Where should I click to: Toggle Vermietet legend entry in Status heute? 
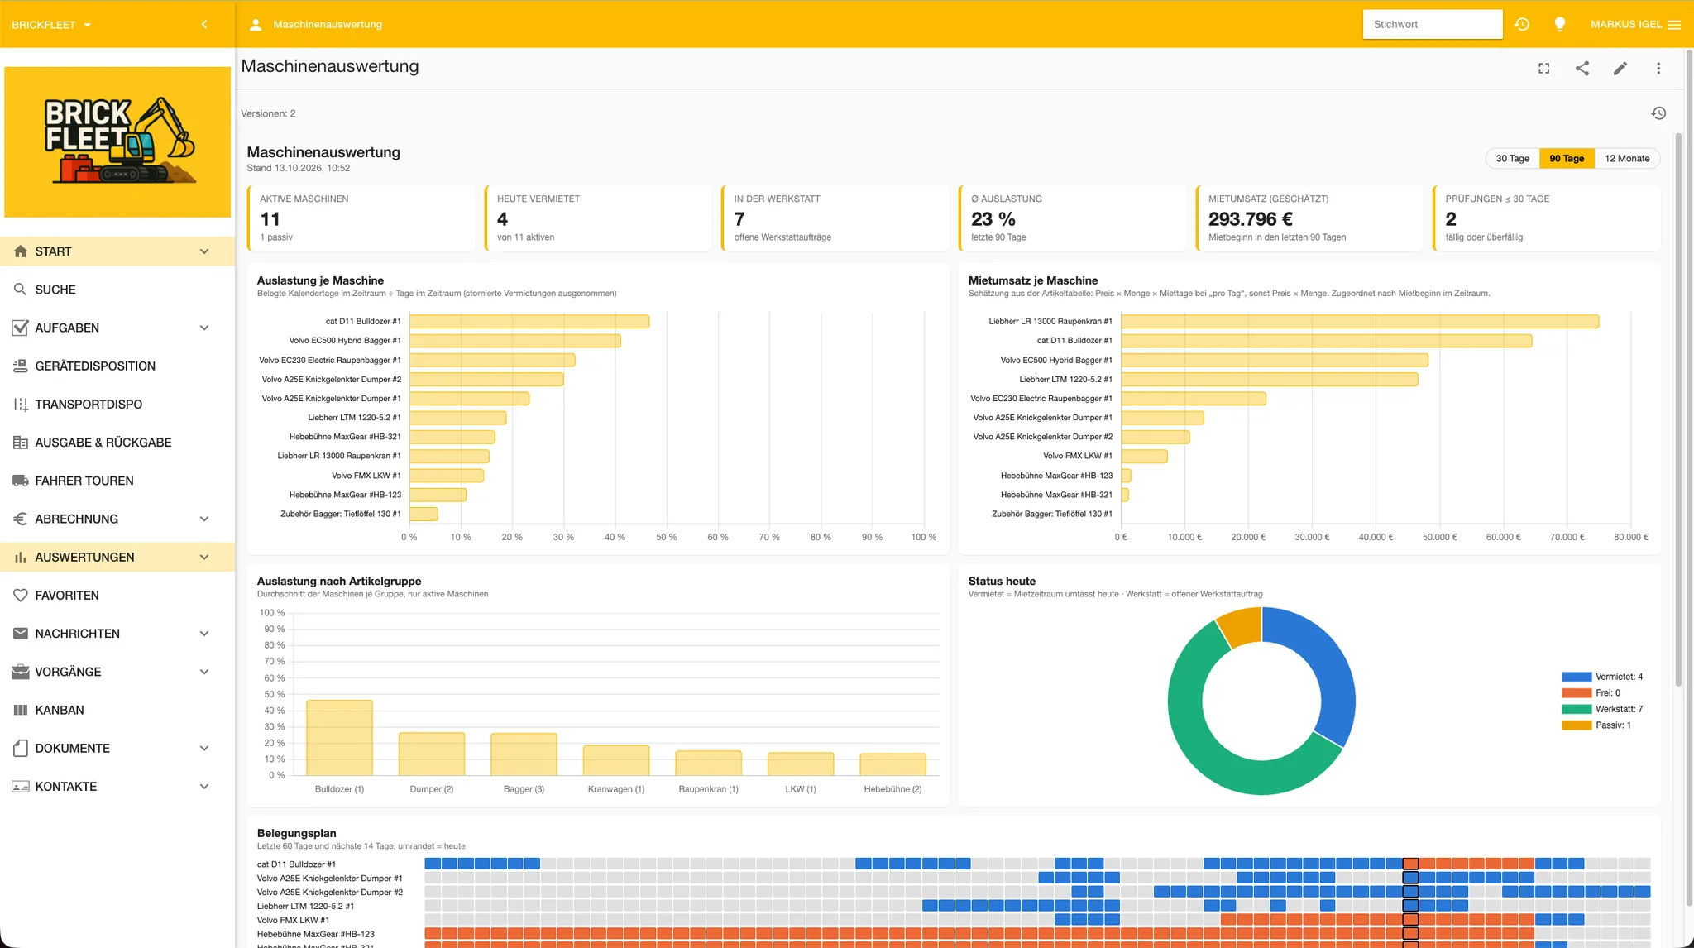pos(1602,677)
